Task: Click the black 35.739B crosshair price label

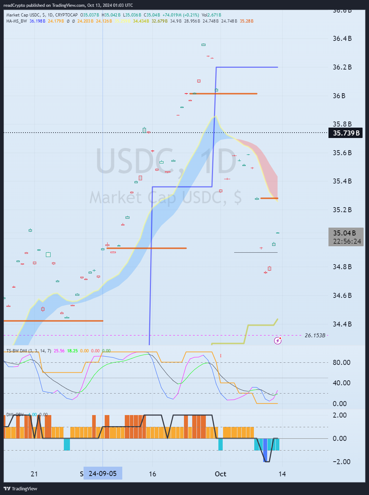Action: click(x=345, y=133)
